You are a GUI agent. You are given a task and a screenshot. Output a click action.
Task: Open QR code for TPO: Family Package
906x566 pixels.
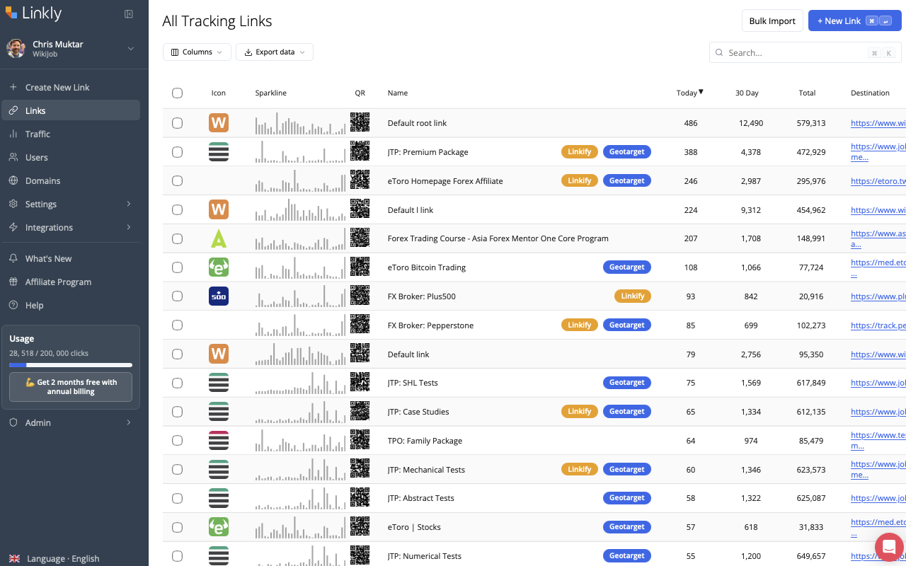click(x=360, y=440)
